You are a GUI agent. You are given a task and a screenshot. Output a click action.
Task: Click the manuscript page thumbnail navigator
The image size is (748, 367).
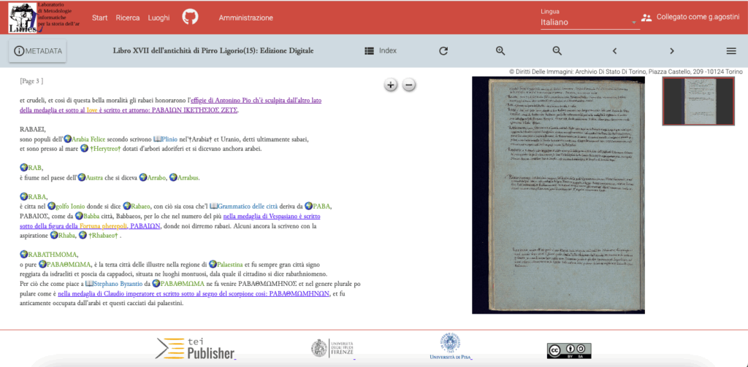[x=698, y=101]
